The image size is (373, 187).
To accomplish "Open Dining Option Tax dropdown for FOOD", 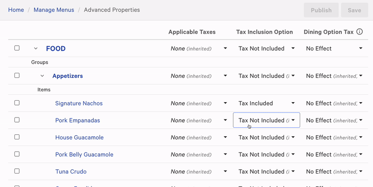I will (x=334, y=48).
